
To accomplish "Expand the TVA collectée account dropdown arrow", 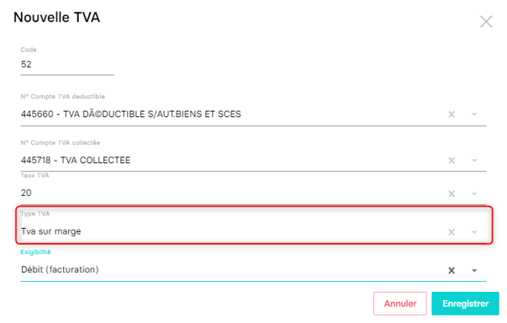I will point(474,161).
